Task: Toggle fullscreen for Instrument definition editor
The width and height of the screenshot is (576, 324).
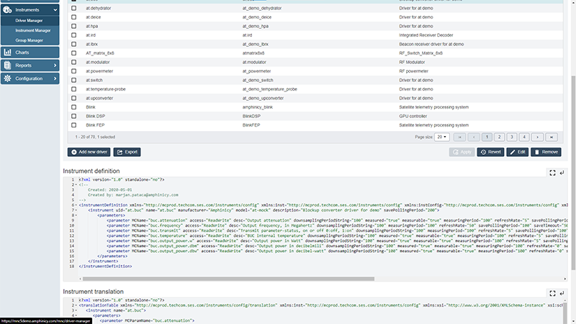Action: coord(552,173)
